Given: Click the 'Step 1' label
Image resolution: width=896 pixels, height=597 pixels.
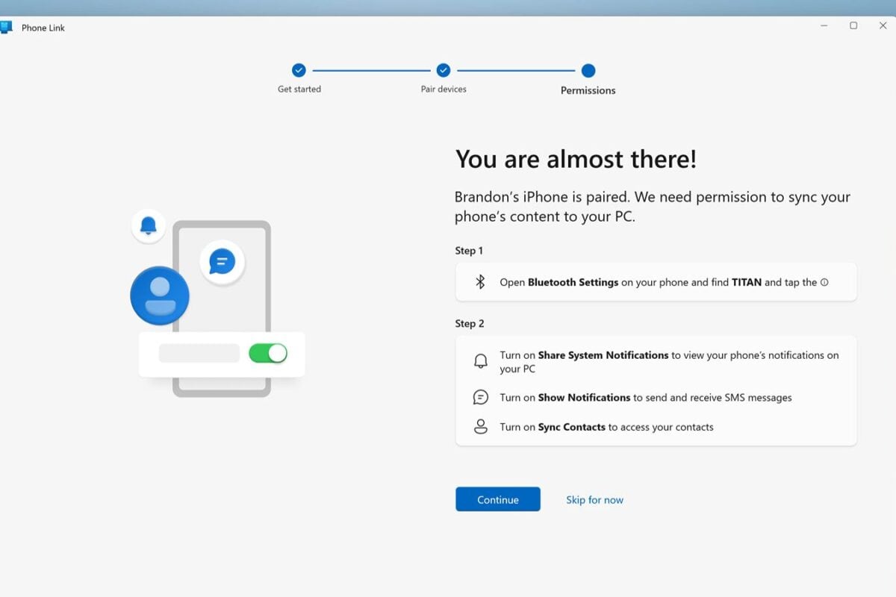Looking at the screenshot, I should click(470, 251).
